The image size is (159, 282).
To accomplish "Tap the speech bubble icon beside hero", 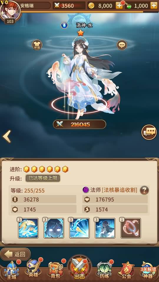I will [122, 45].
